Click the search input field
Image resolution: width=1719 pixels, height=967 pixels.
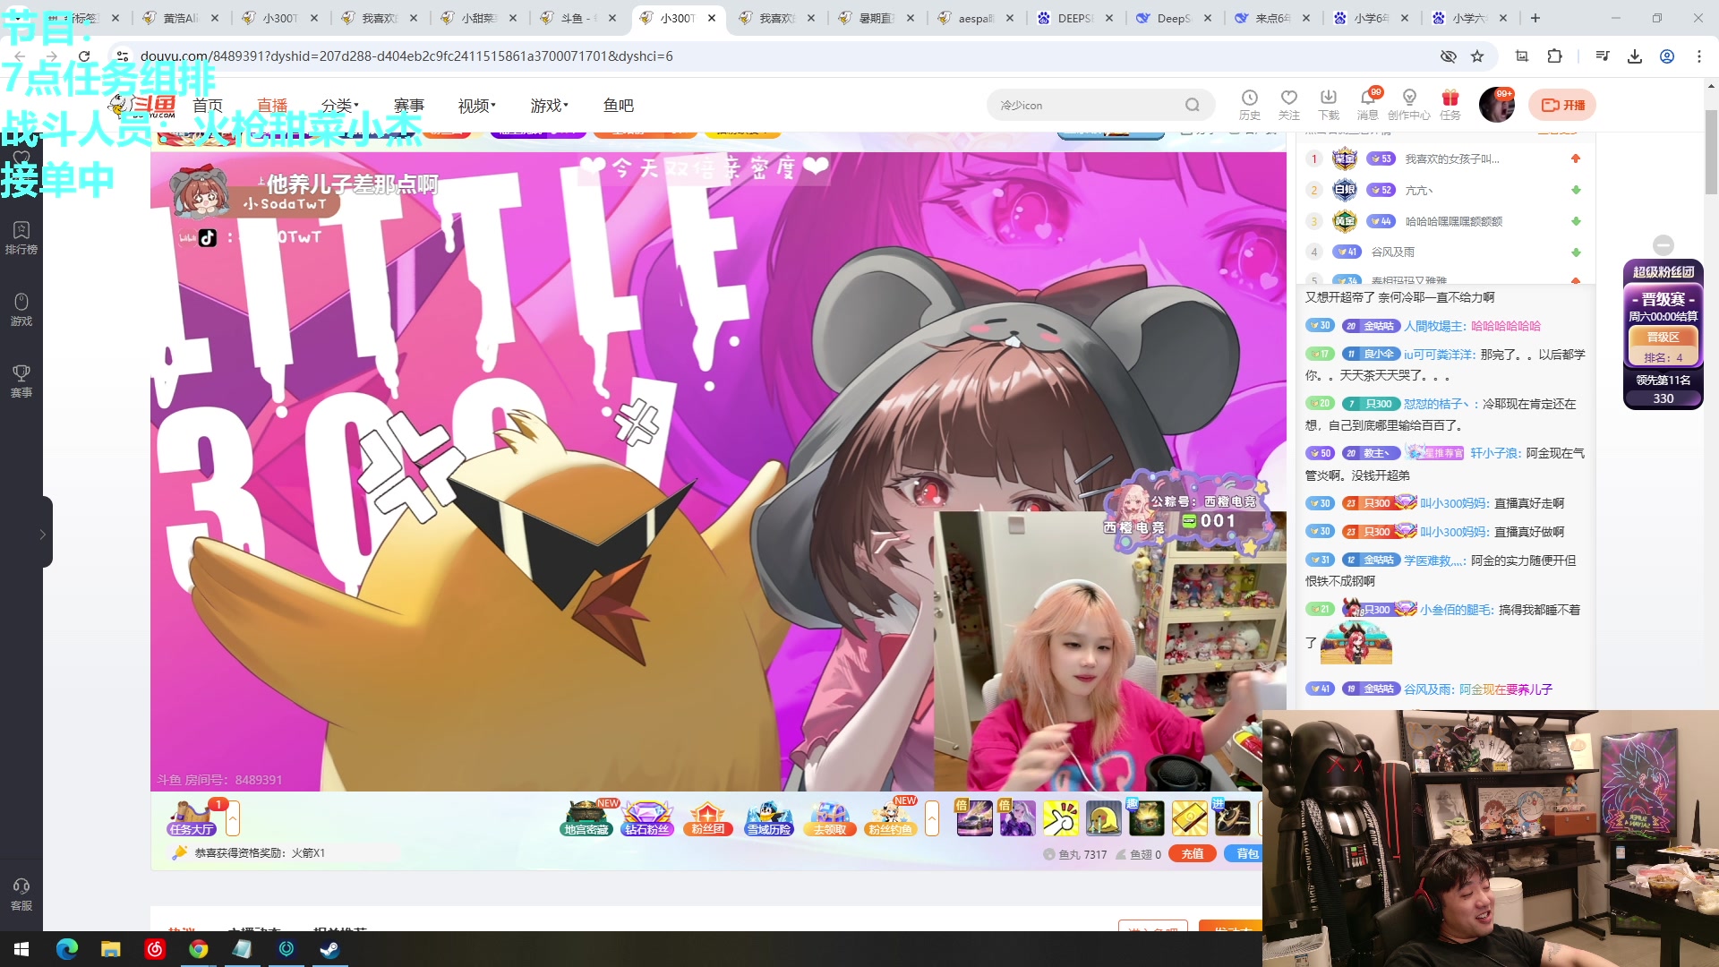[1088, 105]
